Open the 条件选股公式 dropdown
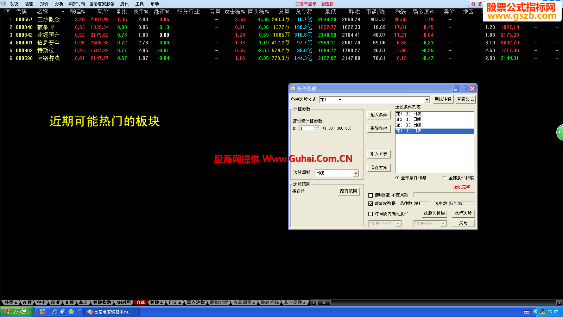The image size is (563, 317). [427, 100]
